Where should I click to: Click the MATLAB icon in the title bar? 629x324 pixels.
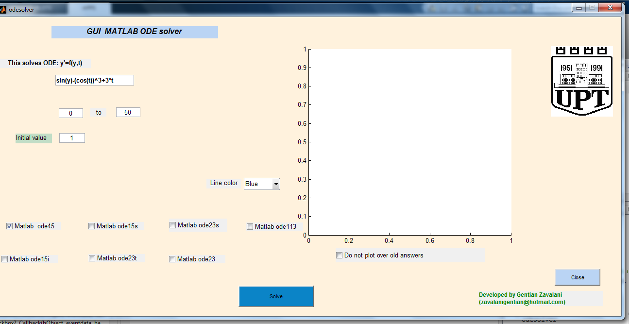pyautogui.click(x=3, y=9)
